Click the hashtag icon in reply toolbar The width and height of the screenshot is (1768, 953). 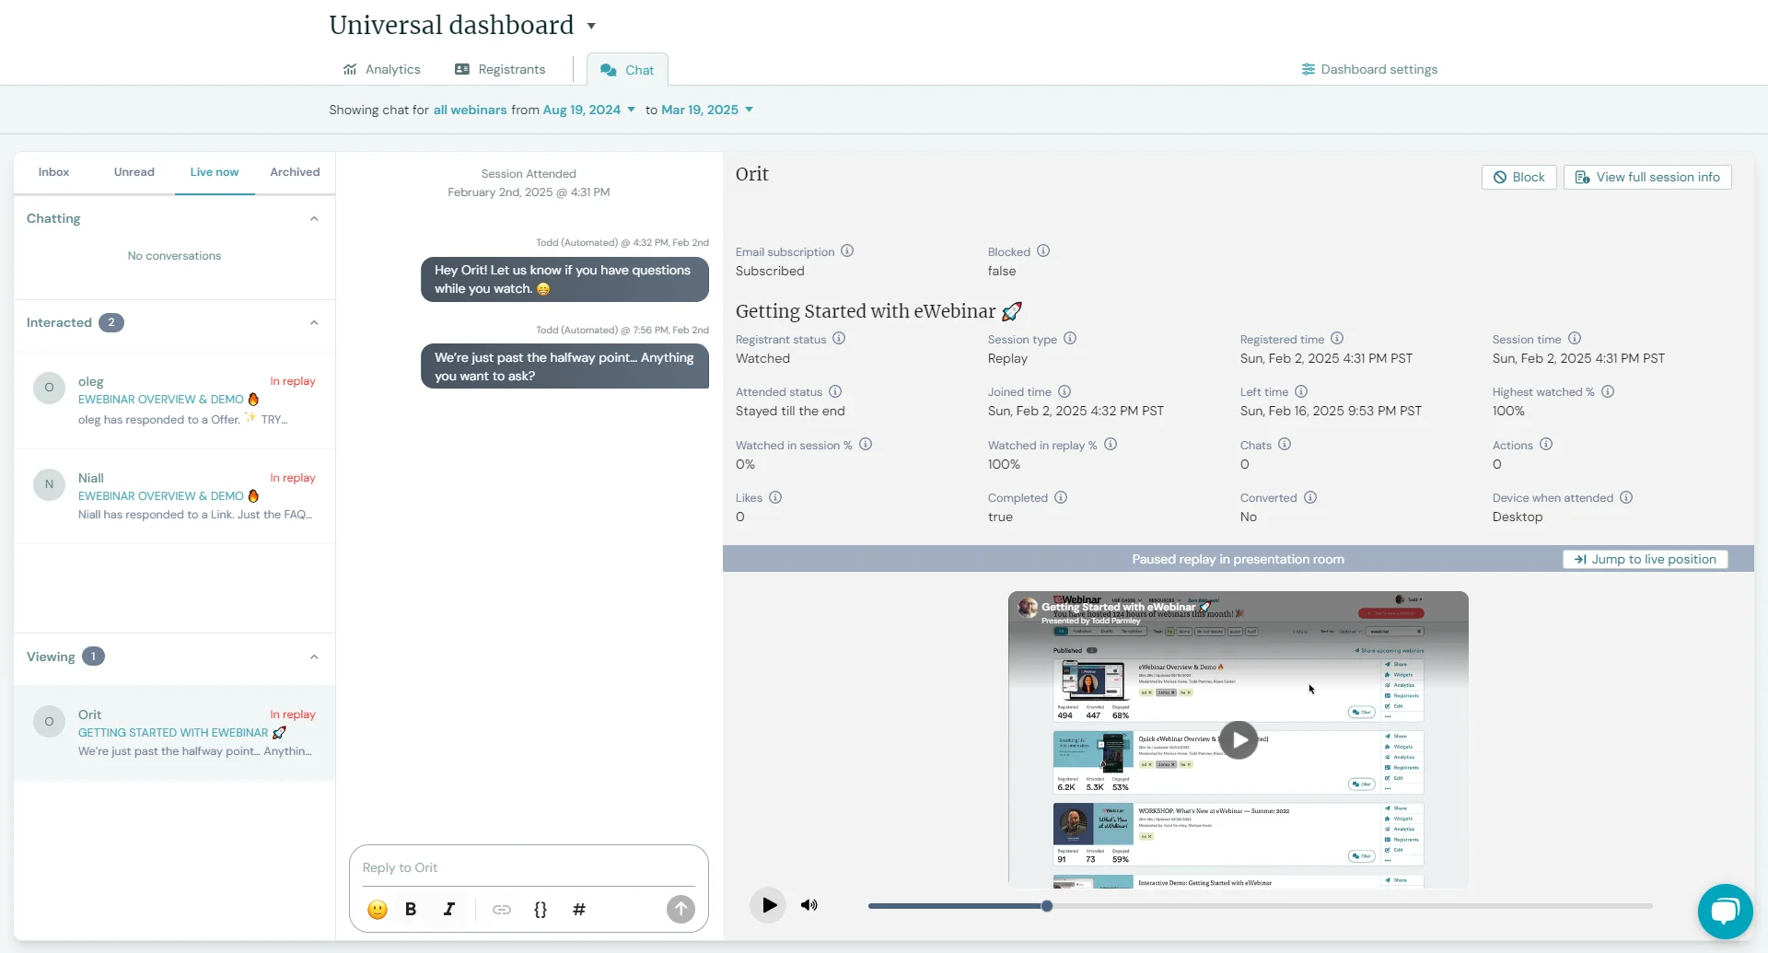coord(579,910)
